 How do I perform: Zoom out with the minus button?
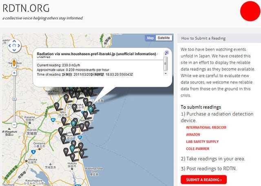point(14,125)
